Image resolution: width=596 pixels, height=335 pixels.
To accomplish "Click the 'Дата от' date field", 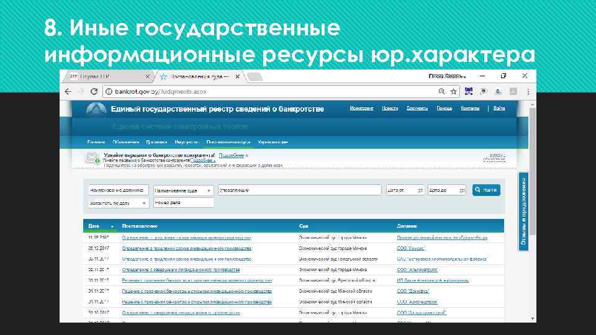I will (405, 190).
